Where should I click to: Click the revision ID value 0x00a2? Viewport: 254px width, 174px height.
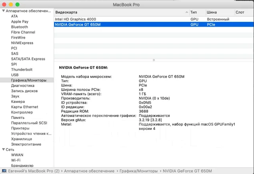click(x=145, y=107)
